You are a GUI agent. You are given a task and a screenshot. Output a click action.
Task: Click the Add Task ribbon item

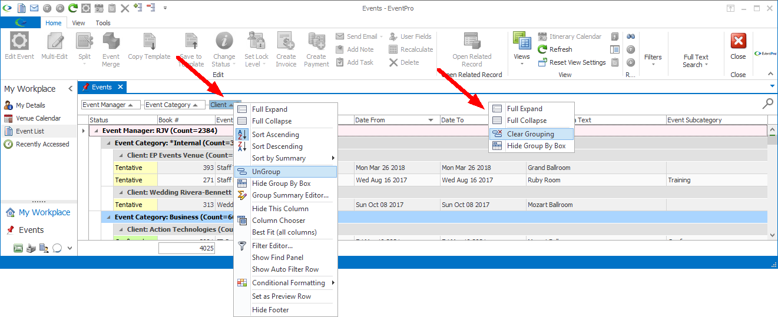(x=354, y=62)
